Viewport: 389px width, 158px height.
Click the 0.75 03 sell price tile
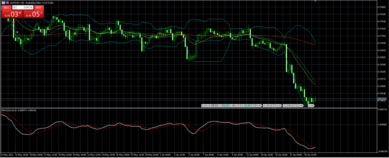pyautogui.click(x=12, y=14)
